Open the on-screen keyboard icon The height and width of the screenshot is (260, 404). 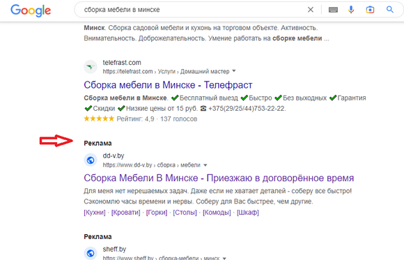[333, 10]
